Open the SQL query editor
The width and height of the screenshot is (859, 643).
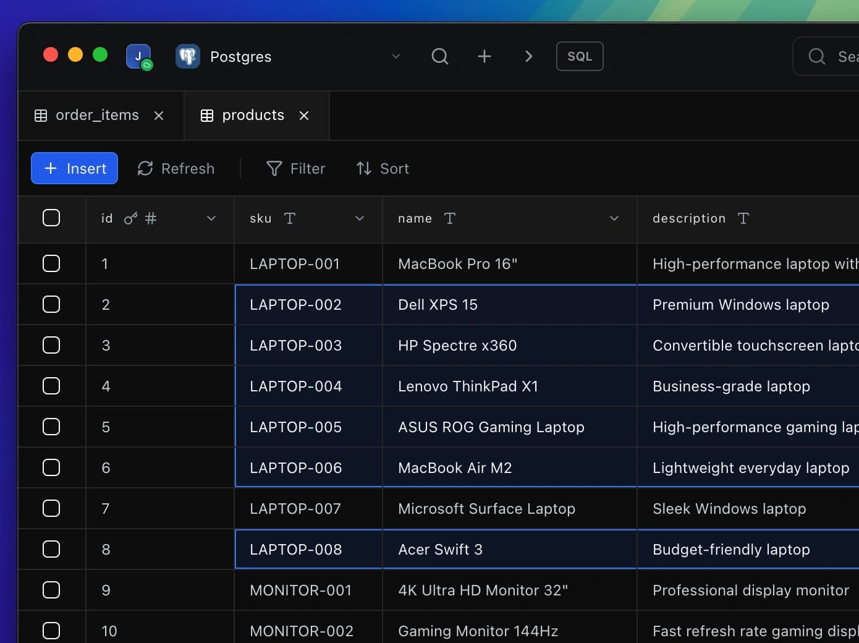click(579, 56)
